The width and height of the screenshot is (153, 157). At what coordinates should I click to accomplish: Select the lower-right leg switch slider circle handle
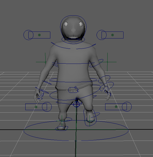pos(127,107)
